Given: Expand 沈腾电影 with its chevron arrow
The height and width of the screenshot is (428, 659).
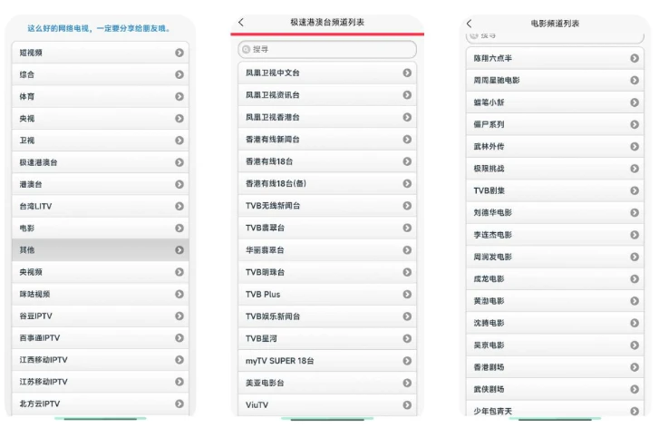Looking at the screenshot, I should pyautogui.click(x=635, y=323).
